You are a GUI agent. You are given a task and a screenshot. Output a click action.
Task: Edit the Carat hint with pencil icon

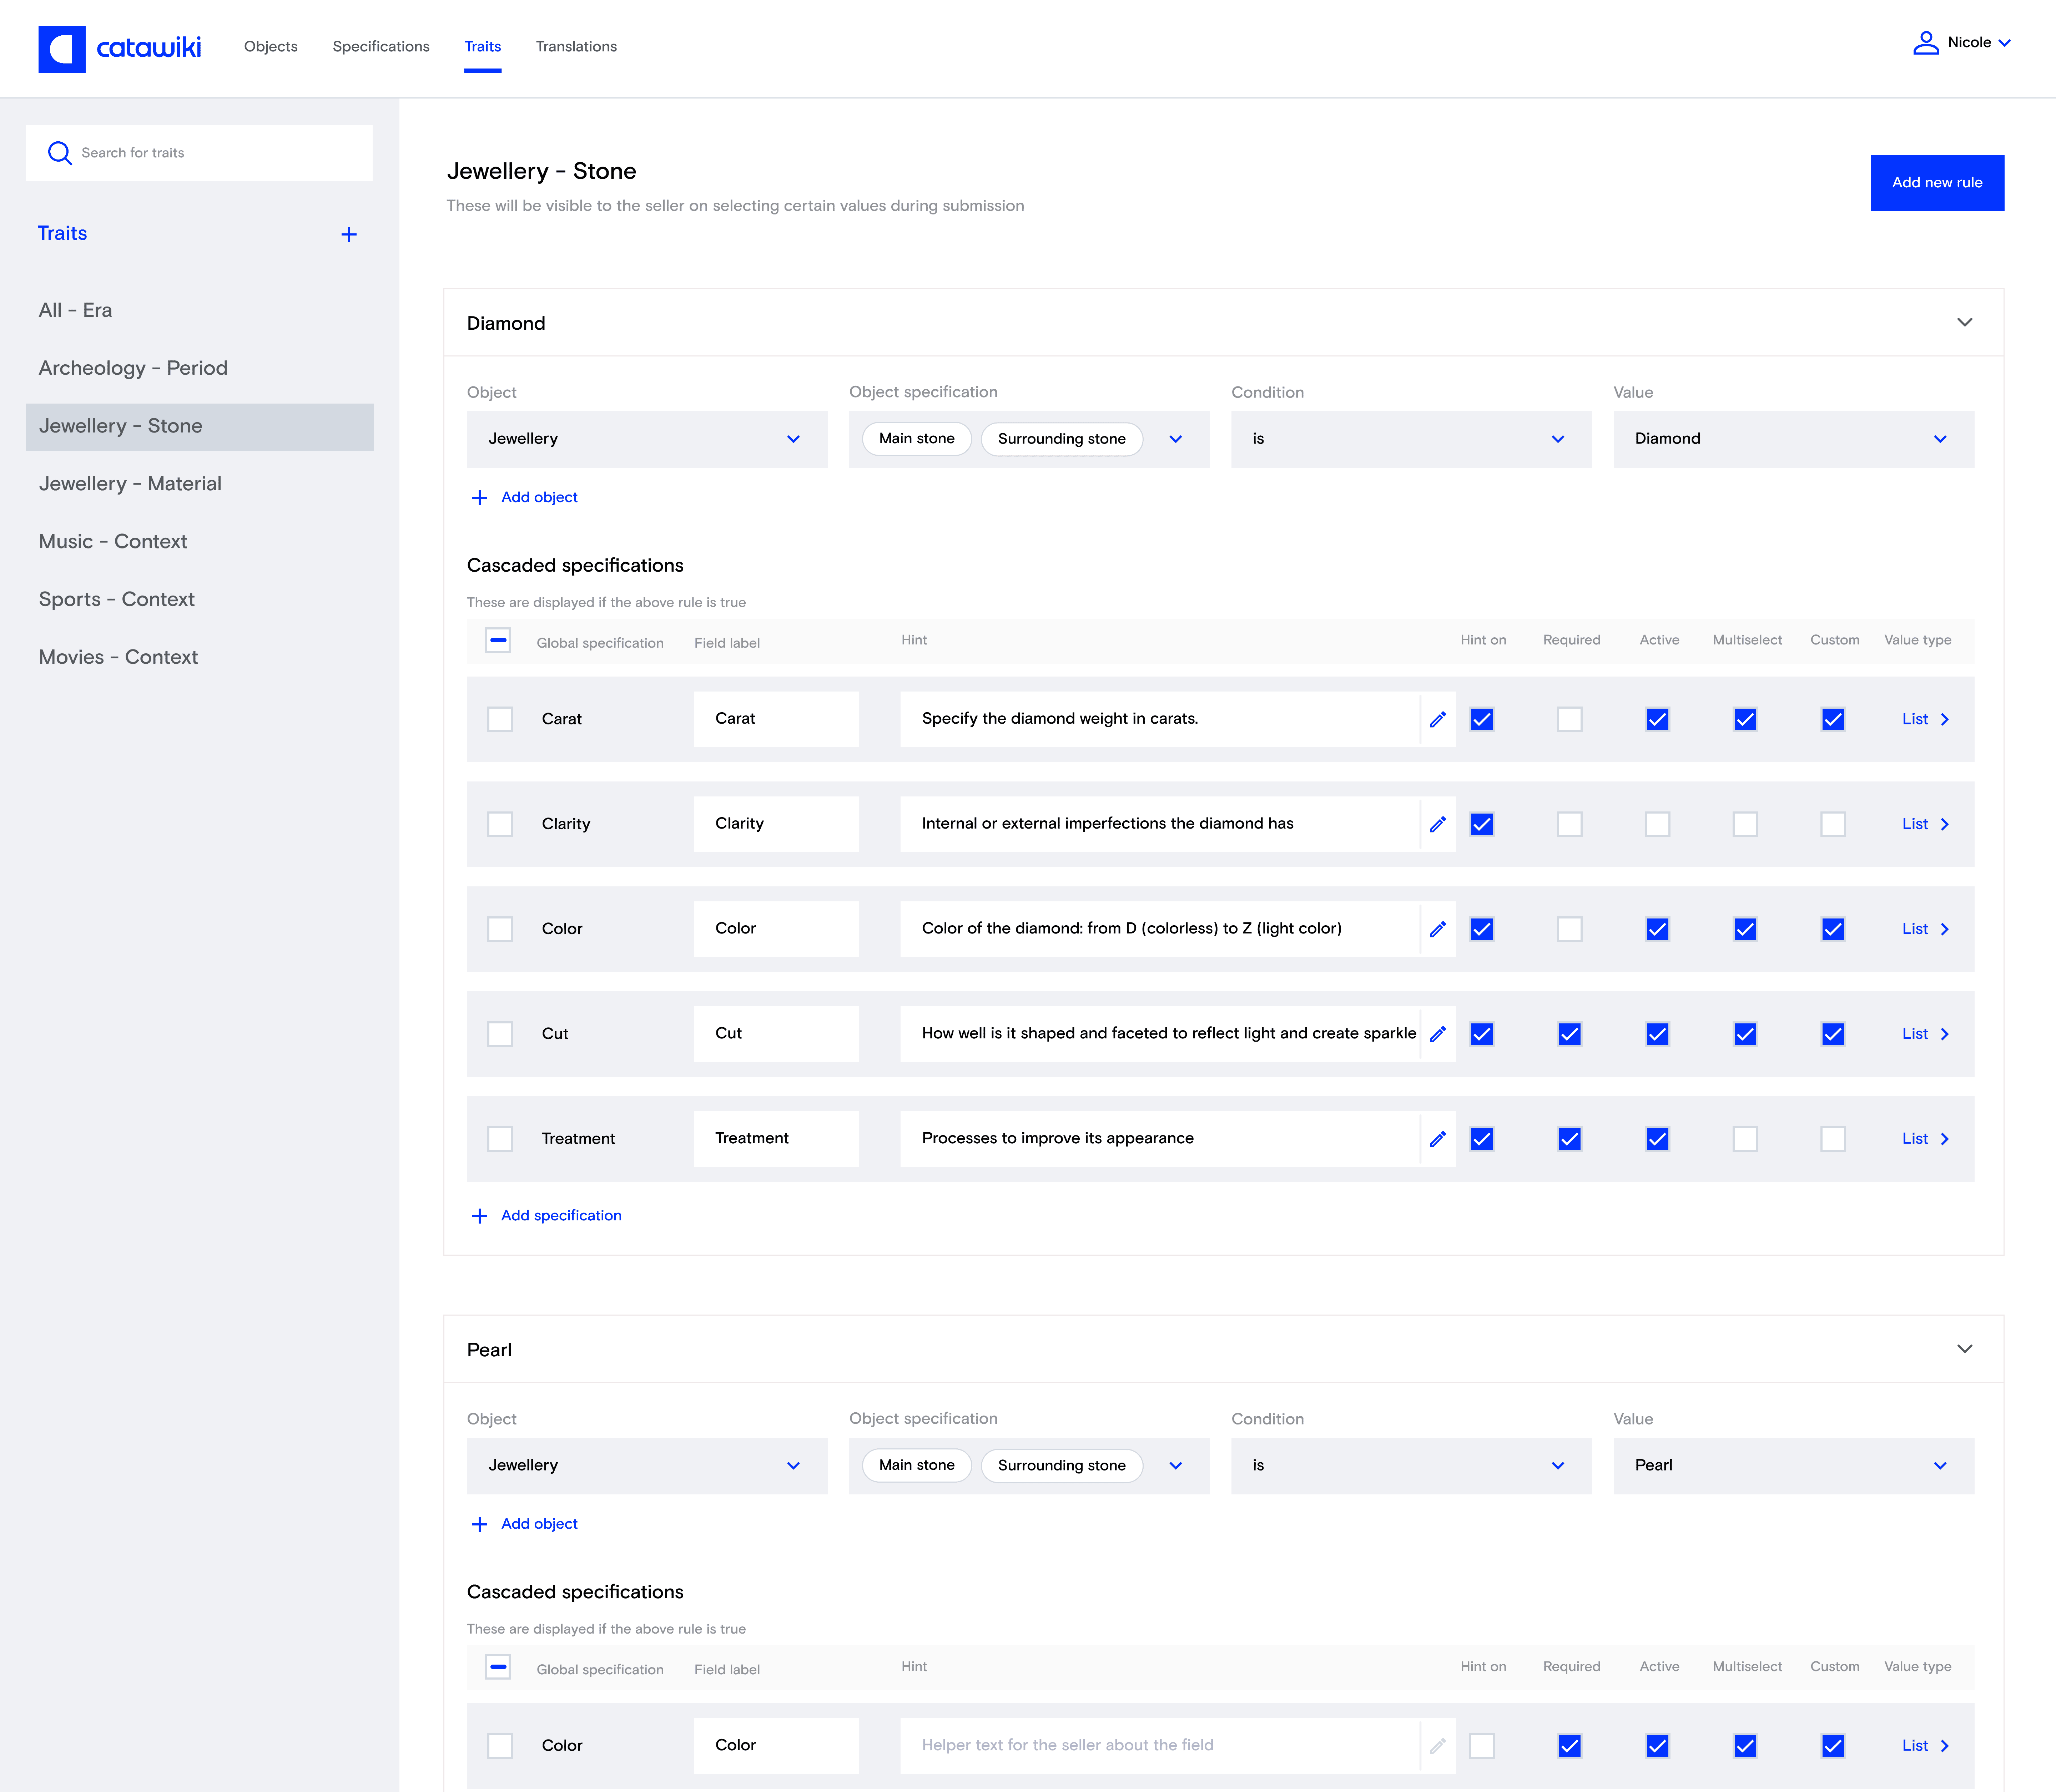point(1438,719)
